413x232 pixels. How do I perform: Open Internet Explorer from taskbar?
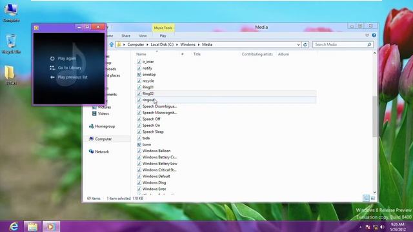tap(14, 226)
